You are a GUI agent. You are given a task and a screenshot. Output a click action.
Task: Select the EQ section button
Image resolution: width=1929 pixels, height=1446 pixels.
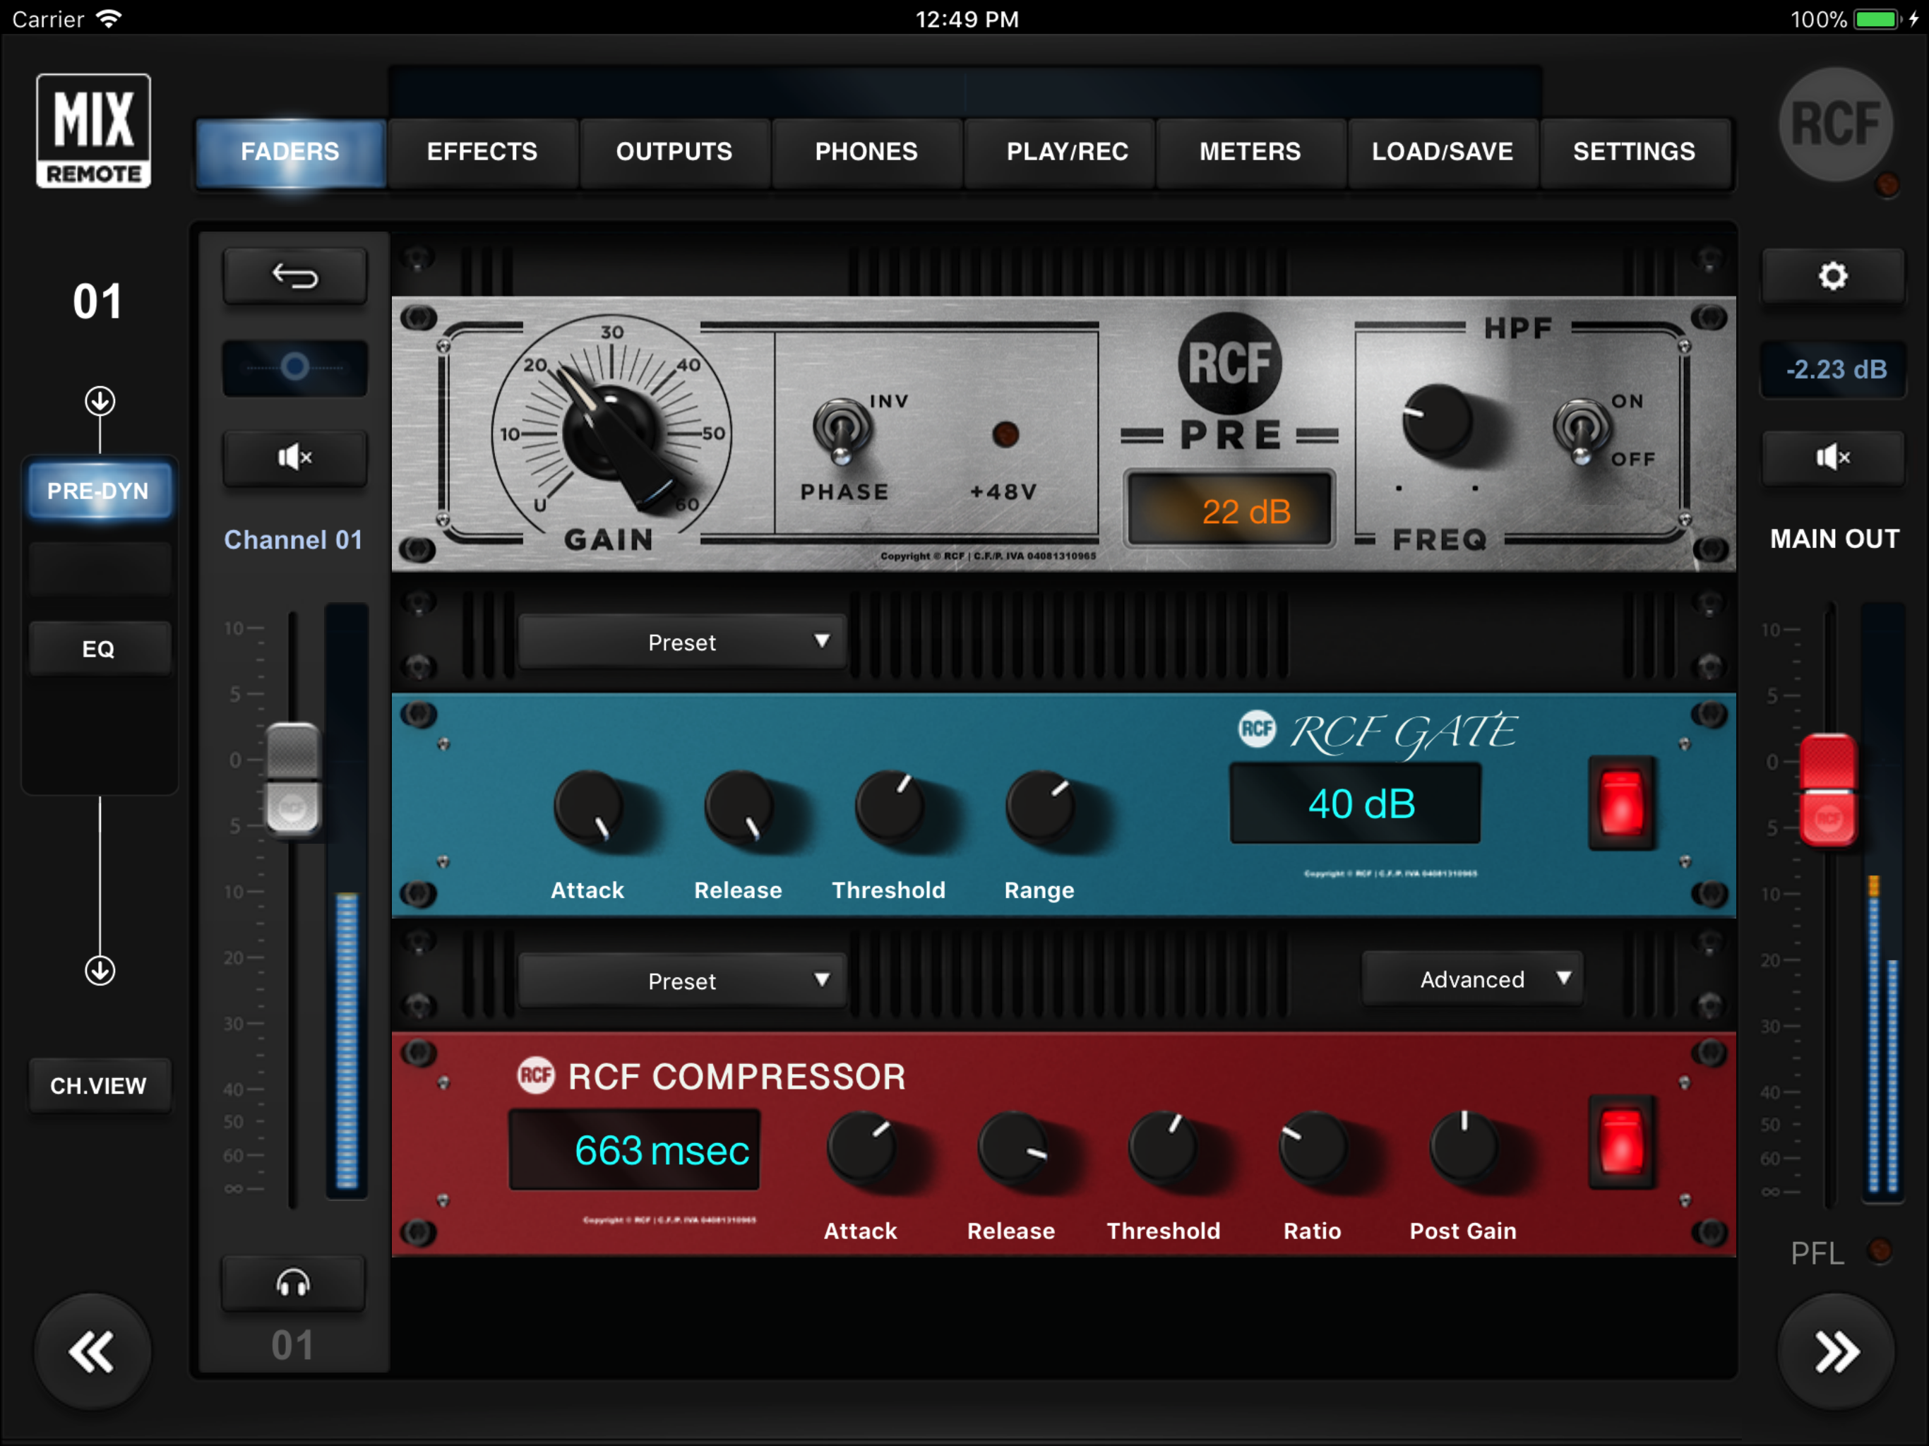tap(99, 649)
